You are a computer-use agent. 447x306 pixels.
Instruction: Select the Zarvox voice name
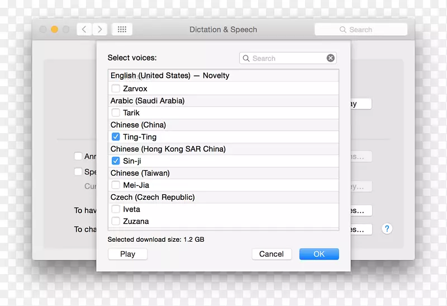click(x=135, y=89)
